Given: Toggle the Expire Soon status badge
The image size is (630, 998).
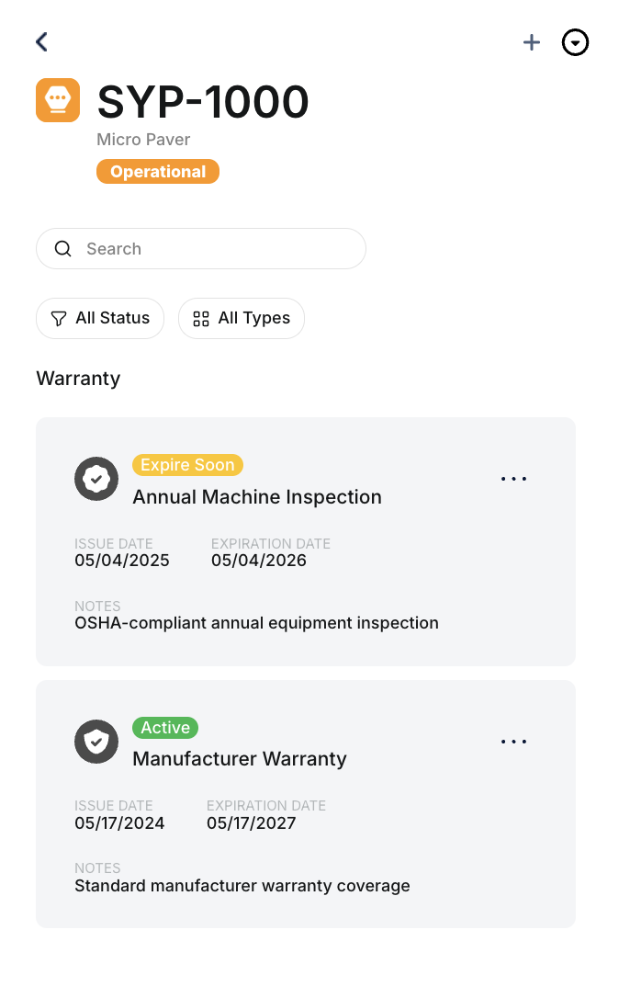Looking at the screenshot, I should coord(187,465).
